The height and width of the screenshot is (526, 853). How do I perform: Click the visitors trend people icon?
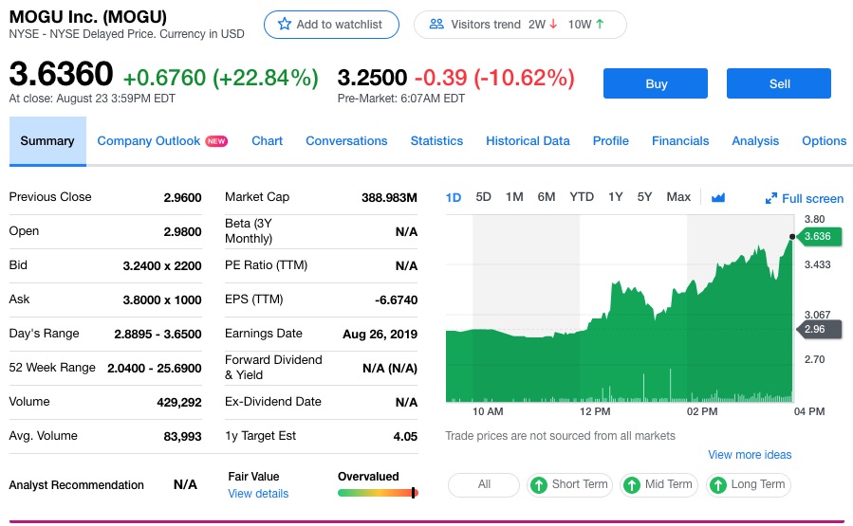[436, 24]
